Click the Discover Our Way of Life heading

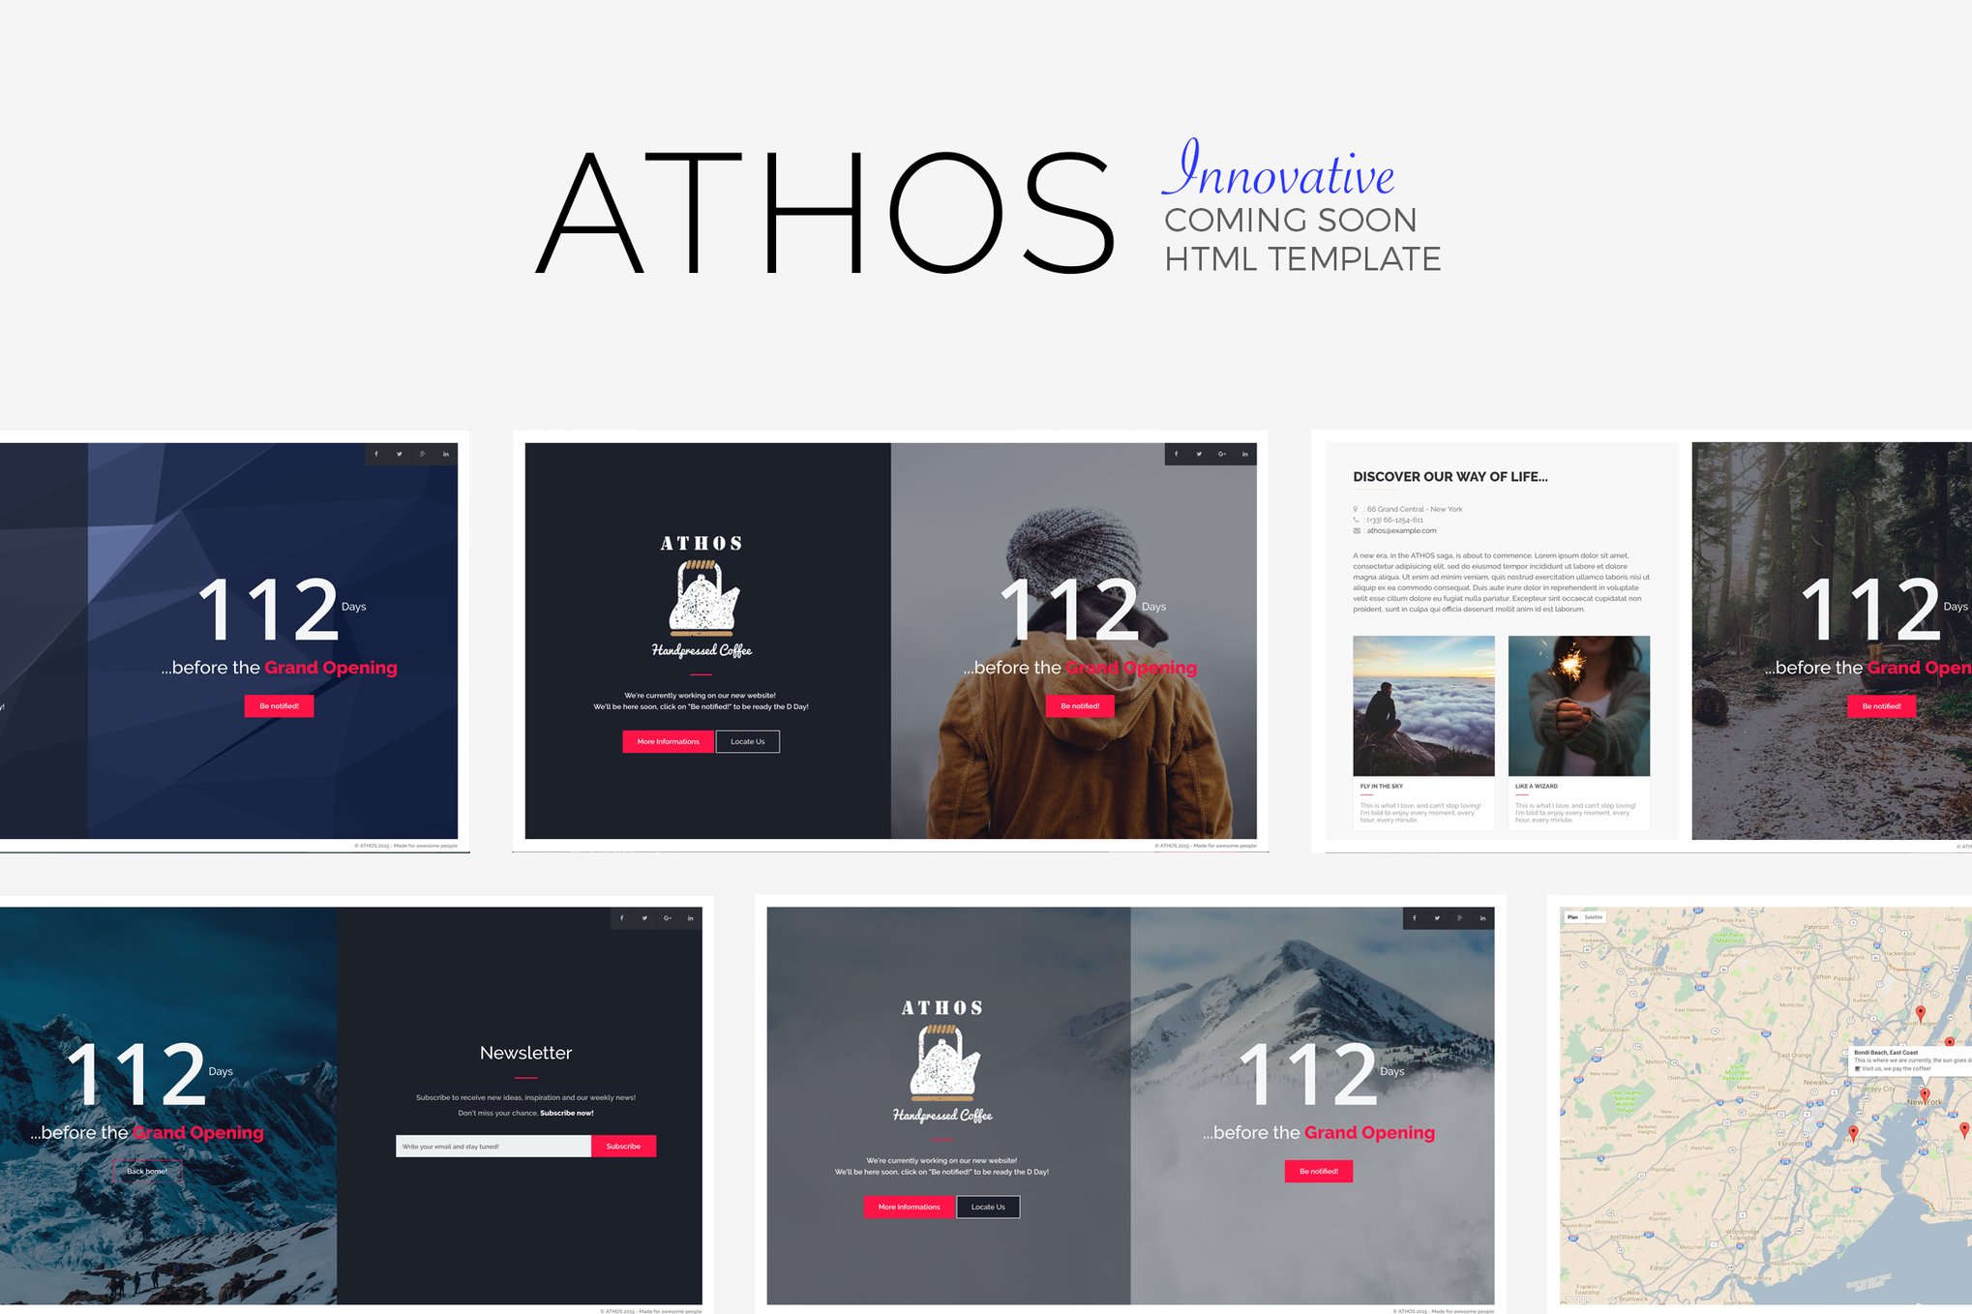pyautogui.click(x=1449, y=477)
